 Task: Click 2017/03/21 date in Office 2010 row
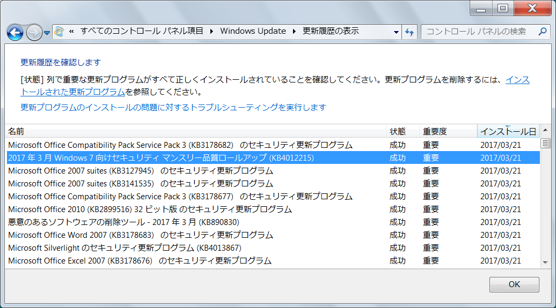tap(501, 209)
